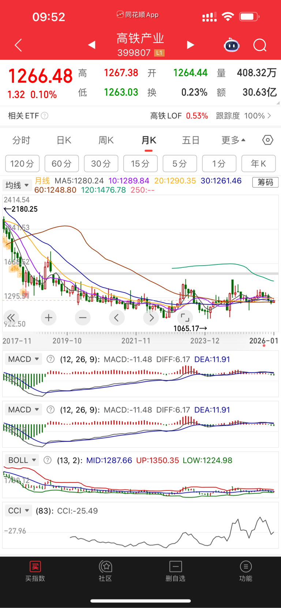Select 月K tab
Viewport: 281px width, 608px height.
pyautogui.click(x=149, y=140)
